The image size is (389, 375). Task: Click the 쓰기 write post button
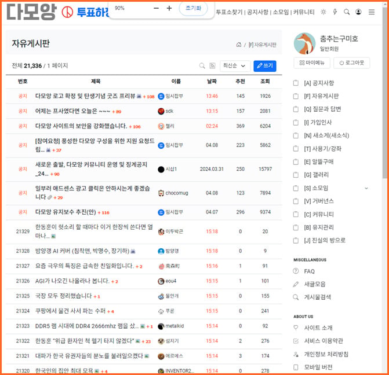point(265,65)
